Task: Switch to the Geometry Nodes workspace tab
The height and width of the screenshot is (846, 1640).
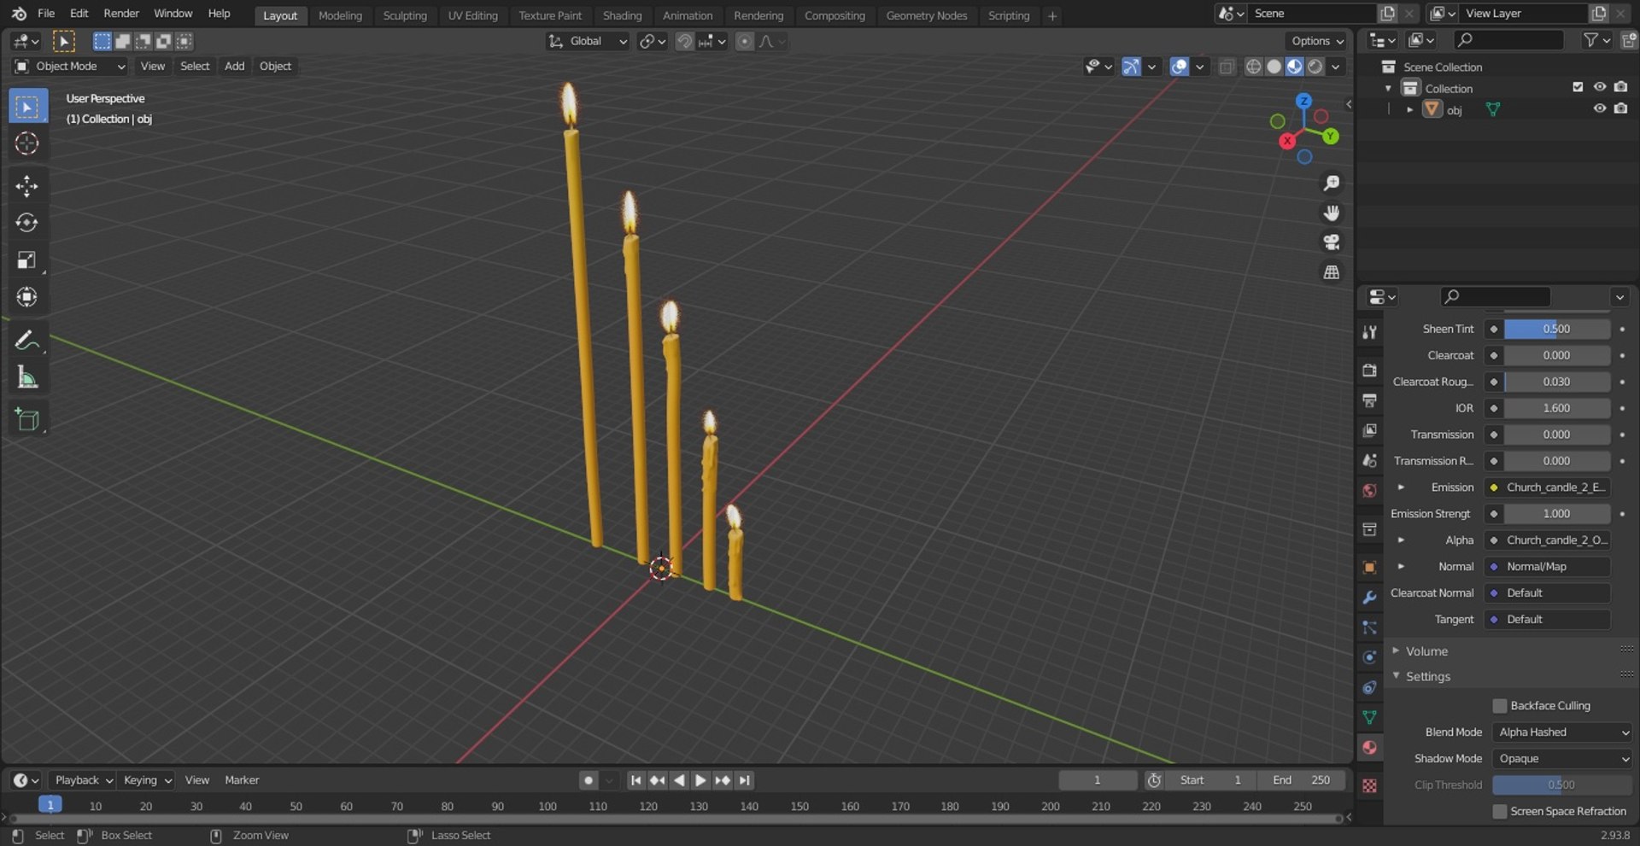Action: [x=927, y=15]
